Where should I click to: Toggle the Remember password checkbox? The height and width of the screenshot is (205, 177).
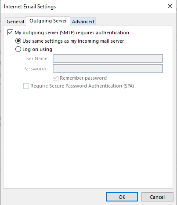click(x=55, y=78)
